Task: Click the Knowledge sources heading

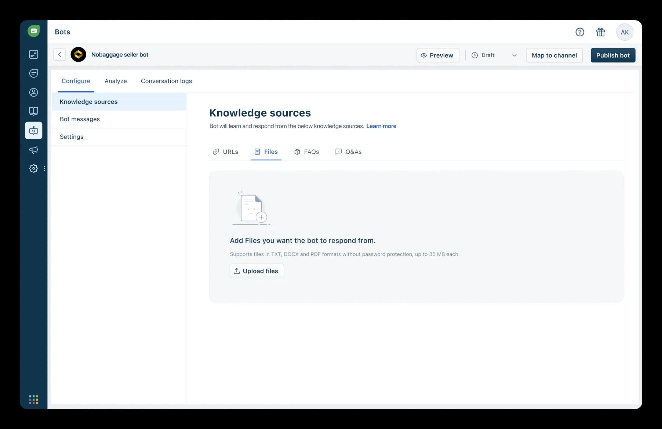Action: coord(260,113)
